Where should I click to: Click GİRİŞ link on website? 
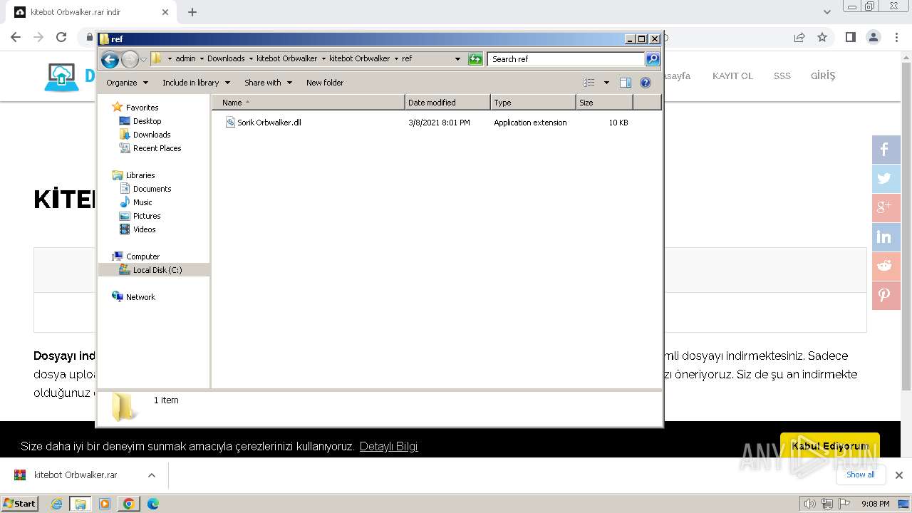(823, 76)
